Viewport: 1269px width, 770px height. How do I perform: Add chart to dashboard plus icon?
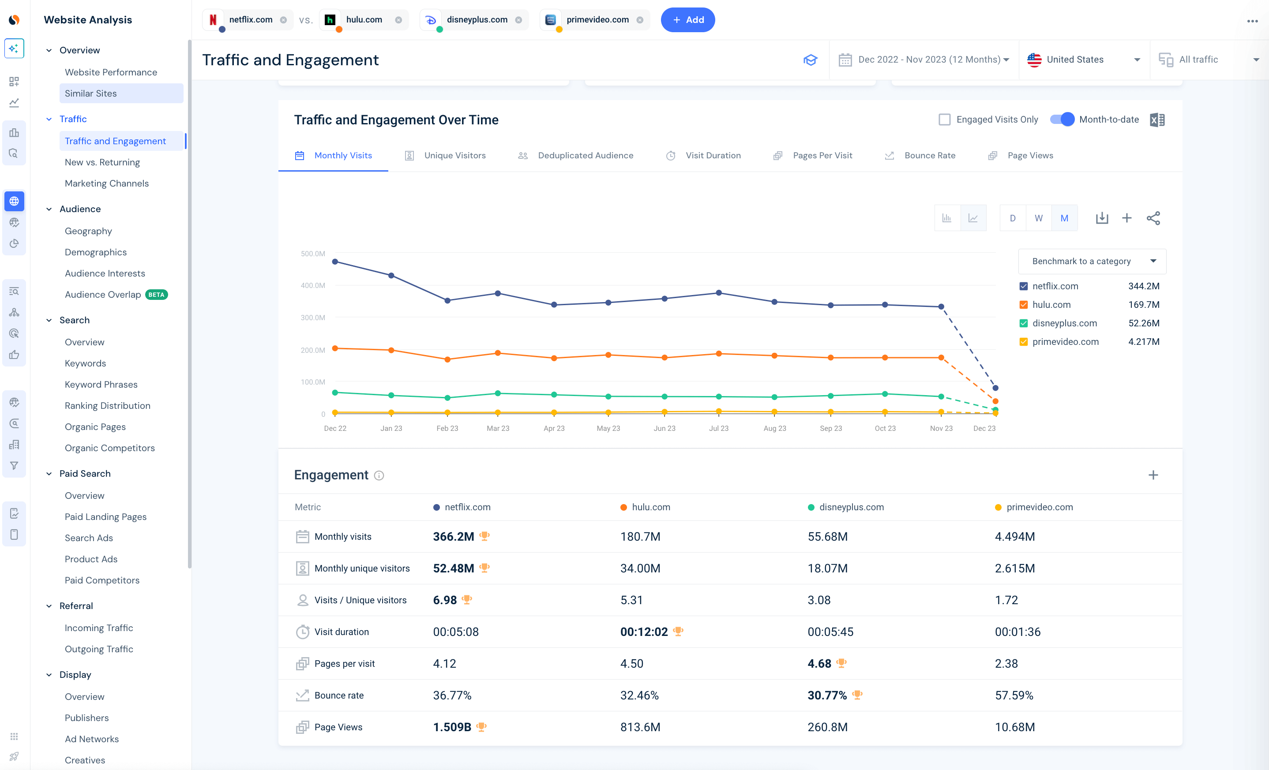point(1127,218)
